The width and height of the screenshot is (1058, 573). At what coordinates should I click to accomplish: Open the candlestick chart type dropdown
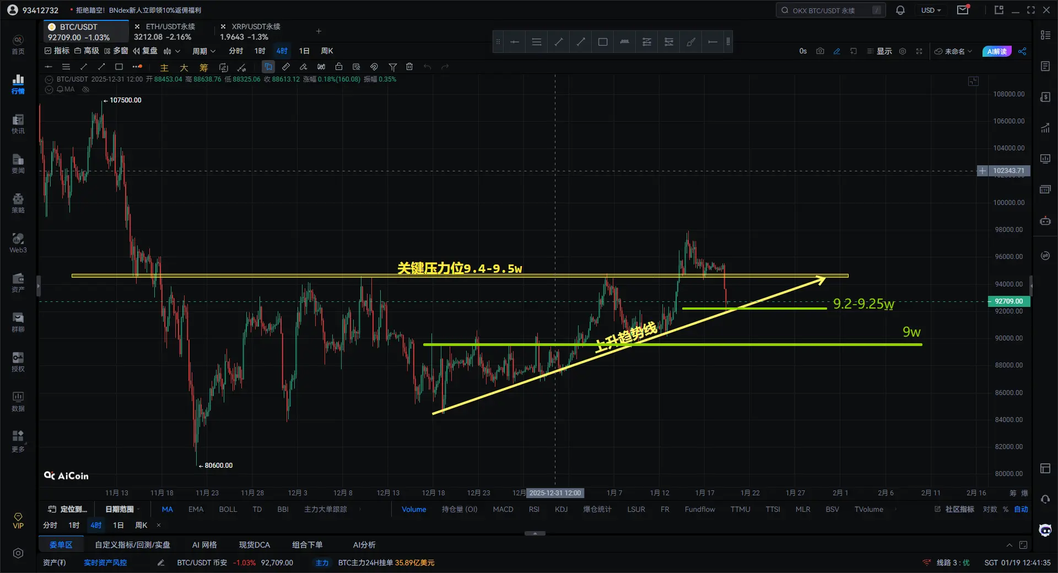click(x=172, y=51)
